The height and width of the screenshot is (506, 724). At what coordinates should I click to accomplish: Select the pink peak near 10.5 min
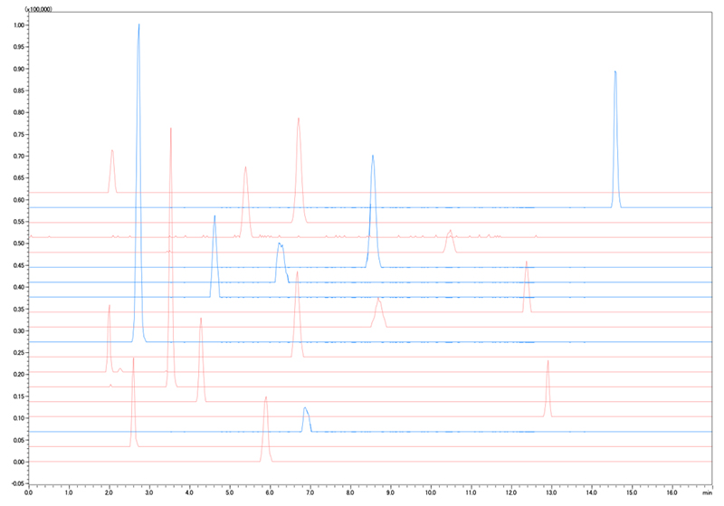[x=450, y=233]
